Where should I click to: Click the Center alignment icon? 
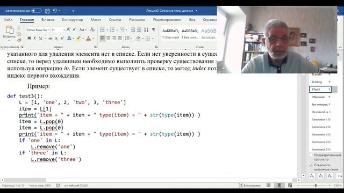(109, 39)
